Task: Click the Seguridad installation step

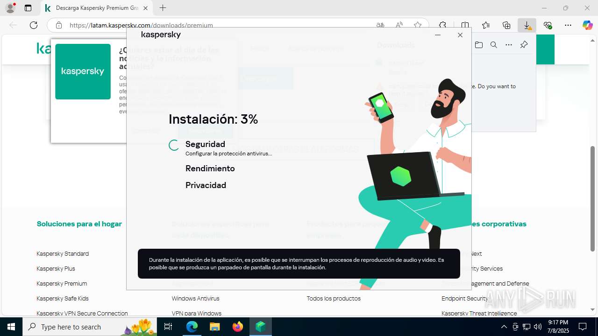Action: pyautogui.click(x=205, y=144)
